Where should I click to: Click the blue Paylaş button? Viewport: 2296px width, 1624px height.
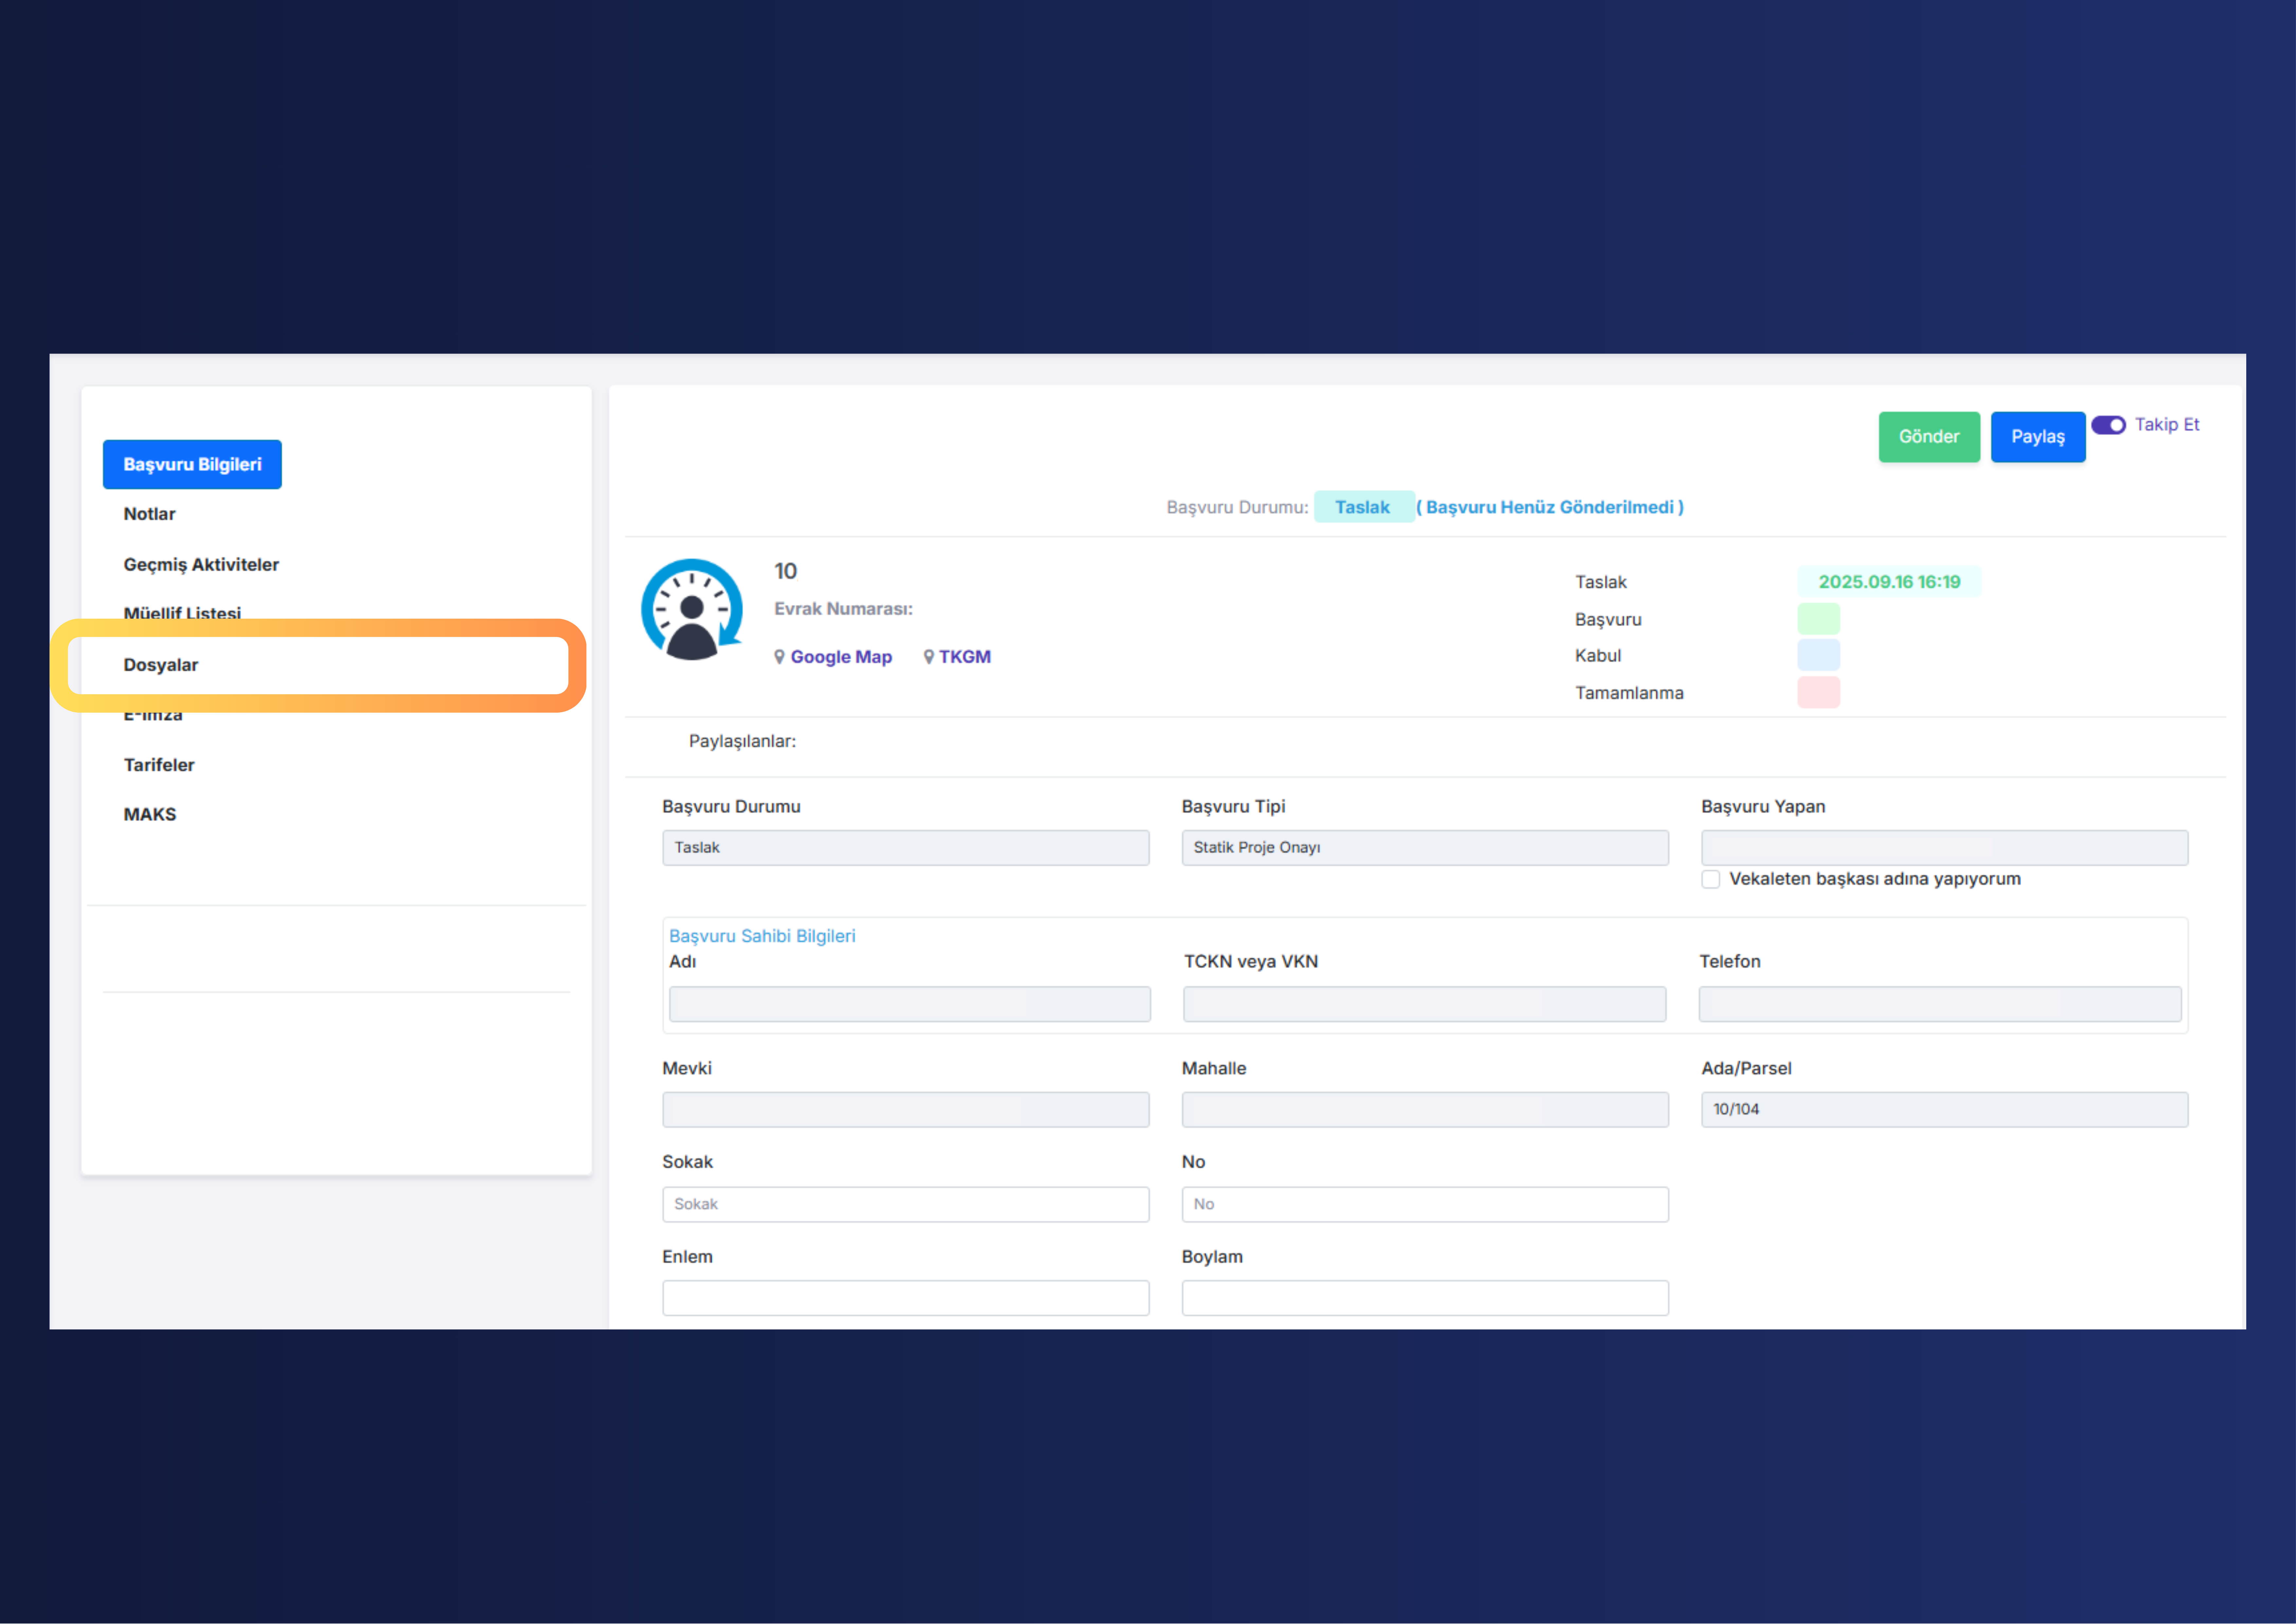coord(2038,437)
